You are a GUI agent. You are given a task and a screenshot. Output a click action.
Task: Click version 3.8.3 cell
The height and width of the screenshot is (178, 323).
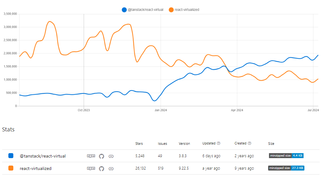point(183,156)
